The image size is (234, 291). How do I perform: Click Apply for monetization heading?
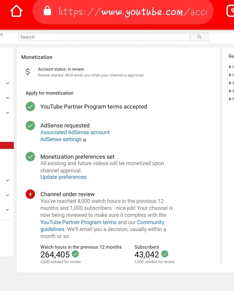click(50, 93)
